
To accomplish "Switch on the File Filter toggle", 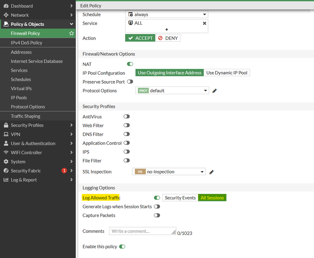I will tap(127, 160).
